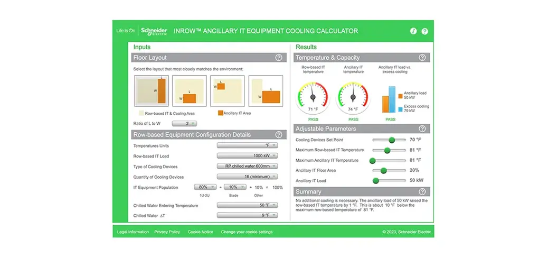Click the Ancillary IT Load slider handle
The height and width of the screenshot is (257, 548).
[376, 181]
